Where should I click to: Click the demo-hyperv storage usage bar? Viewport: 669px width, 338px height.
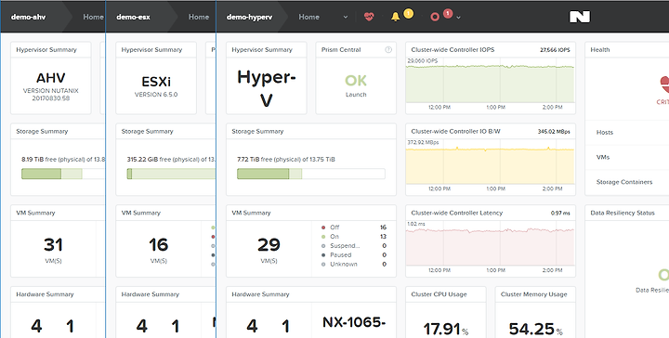tap(311, 174)
